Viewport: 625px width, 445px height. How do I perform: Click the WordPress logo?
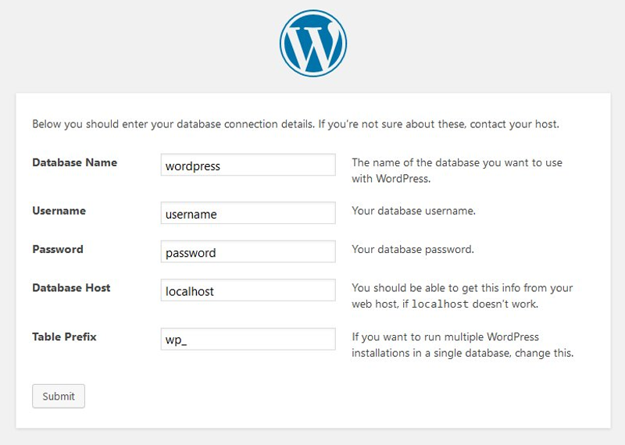pyautogui.click(x=312, y=44)
